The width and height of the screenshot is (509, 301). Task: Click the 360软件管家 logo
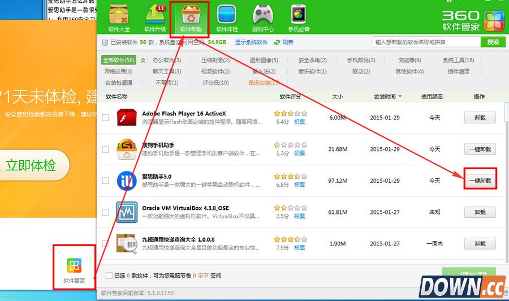[x=473, y=20]
